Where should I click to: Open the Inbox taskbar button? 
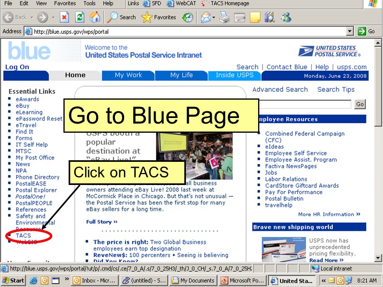coord(95,281)
